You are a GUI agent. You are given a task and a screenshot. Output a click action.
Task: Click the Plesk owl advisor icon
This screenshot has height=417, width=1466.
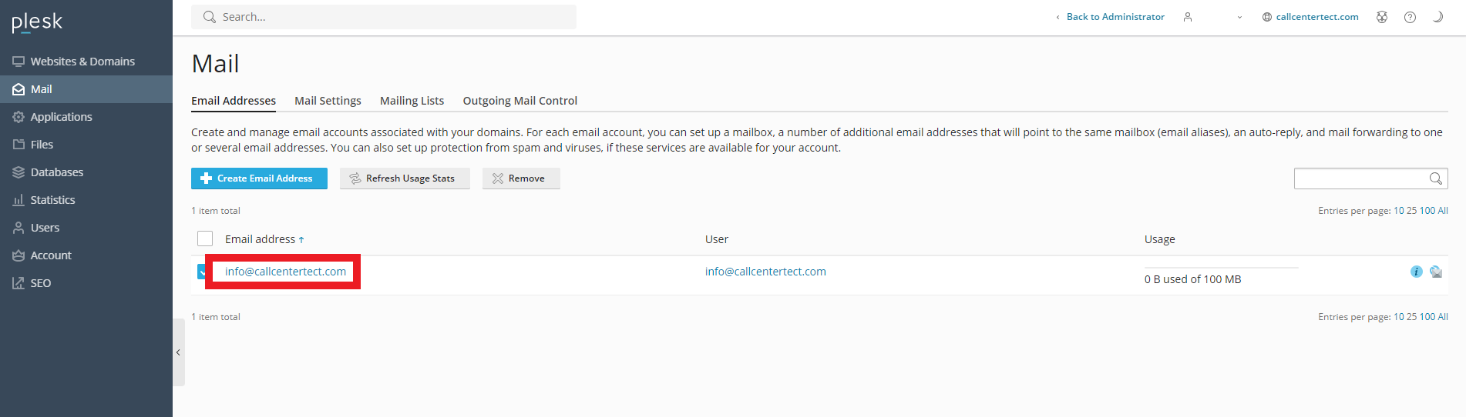point(1382,17)
